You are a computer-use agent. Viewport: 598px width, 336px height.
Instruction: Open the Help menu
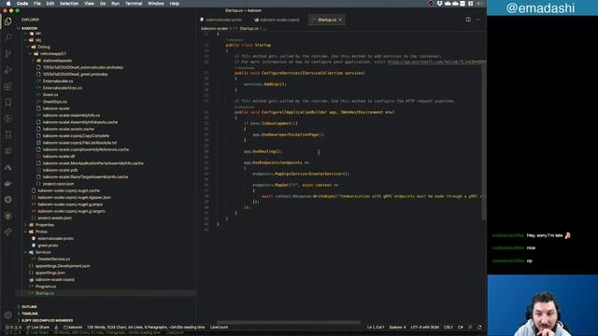coord(175,4)
